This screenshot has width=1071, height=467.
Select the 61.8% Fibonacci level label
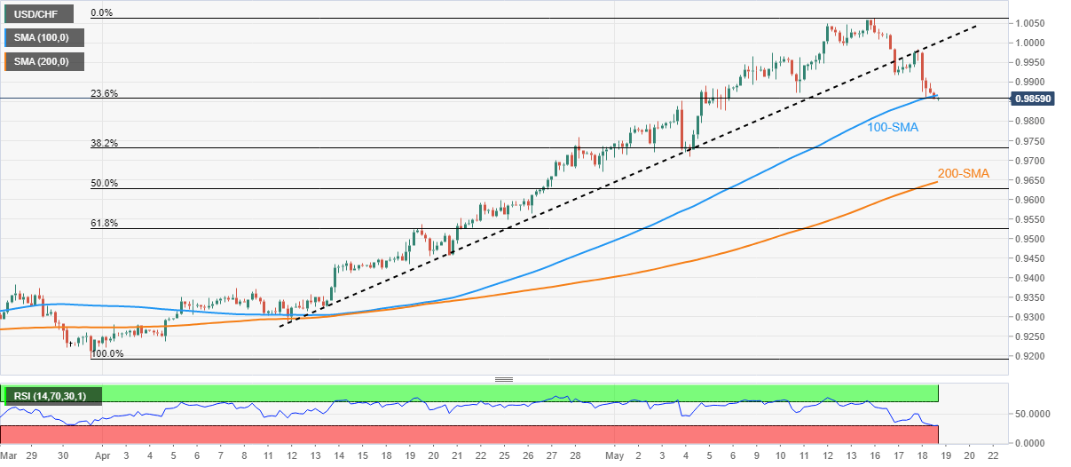pos(104,224)
